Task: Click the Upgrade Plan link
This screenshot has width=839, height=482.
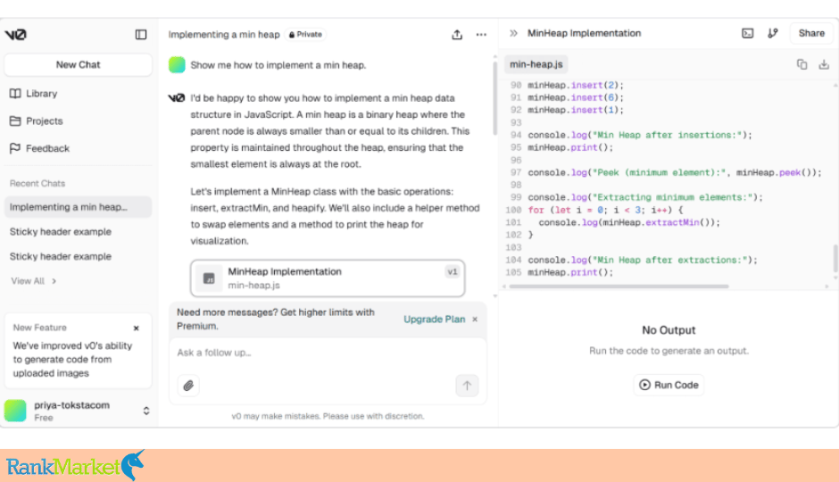Action: point(434,320)
